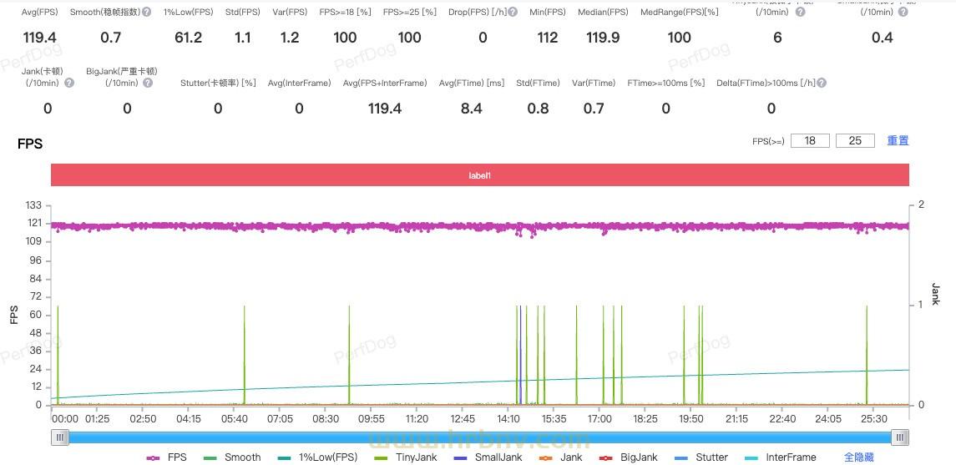Toggle FPS series in chart legend
956x465 pixels.
[166, 457]
